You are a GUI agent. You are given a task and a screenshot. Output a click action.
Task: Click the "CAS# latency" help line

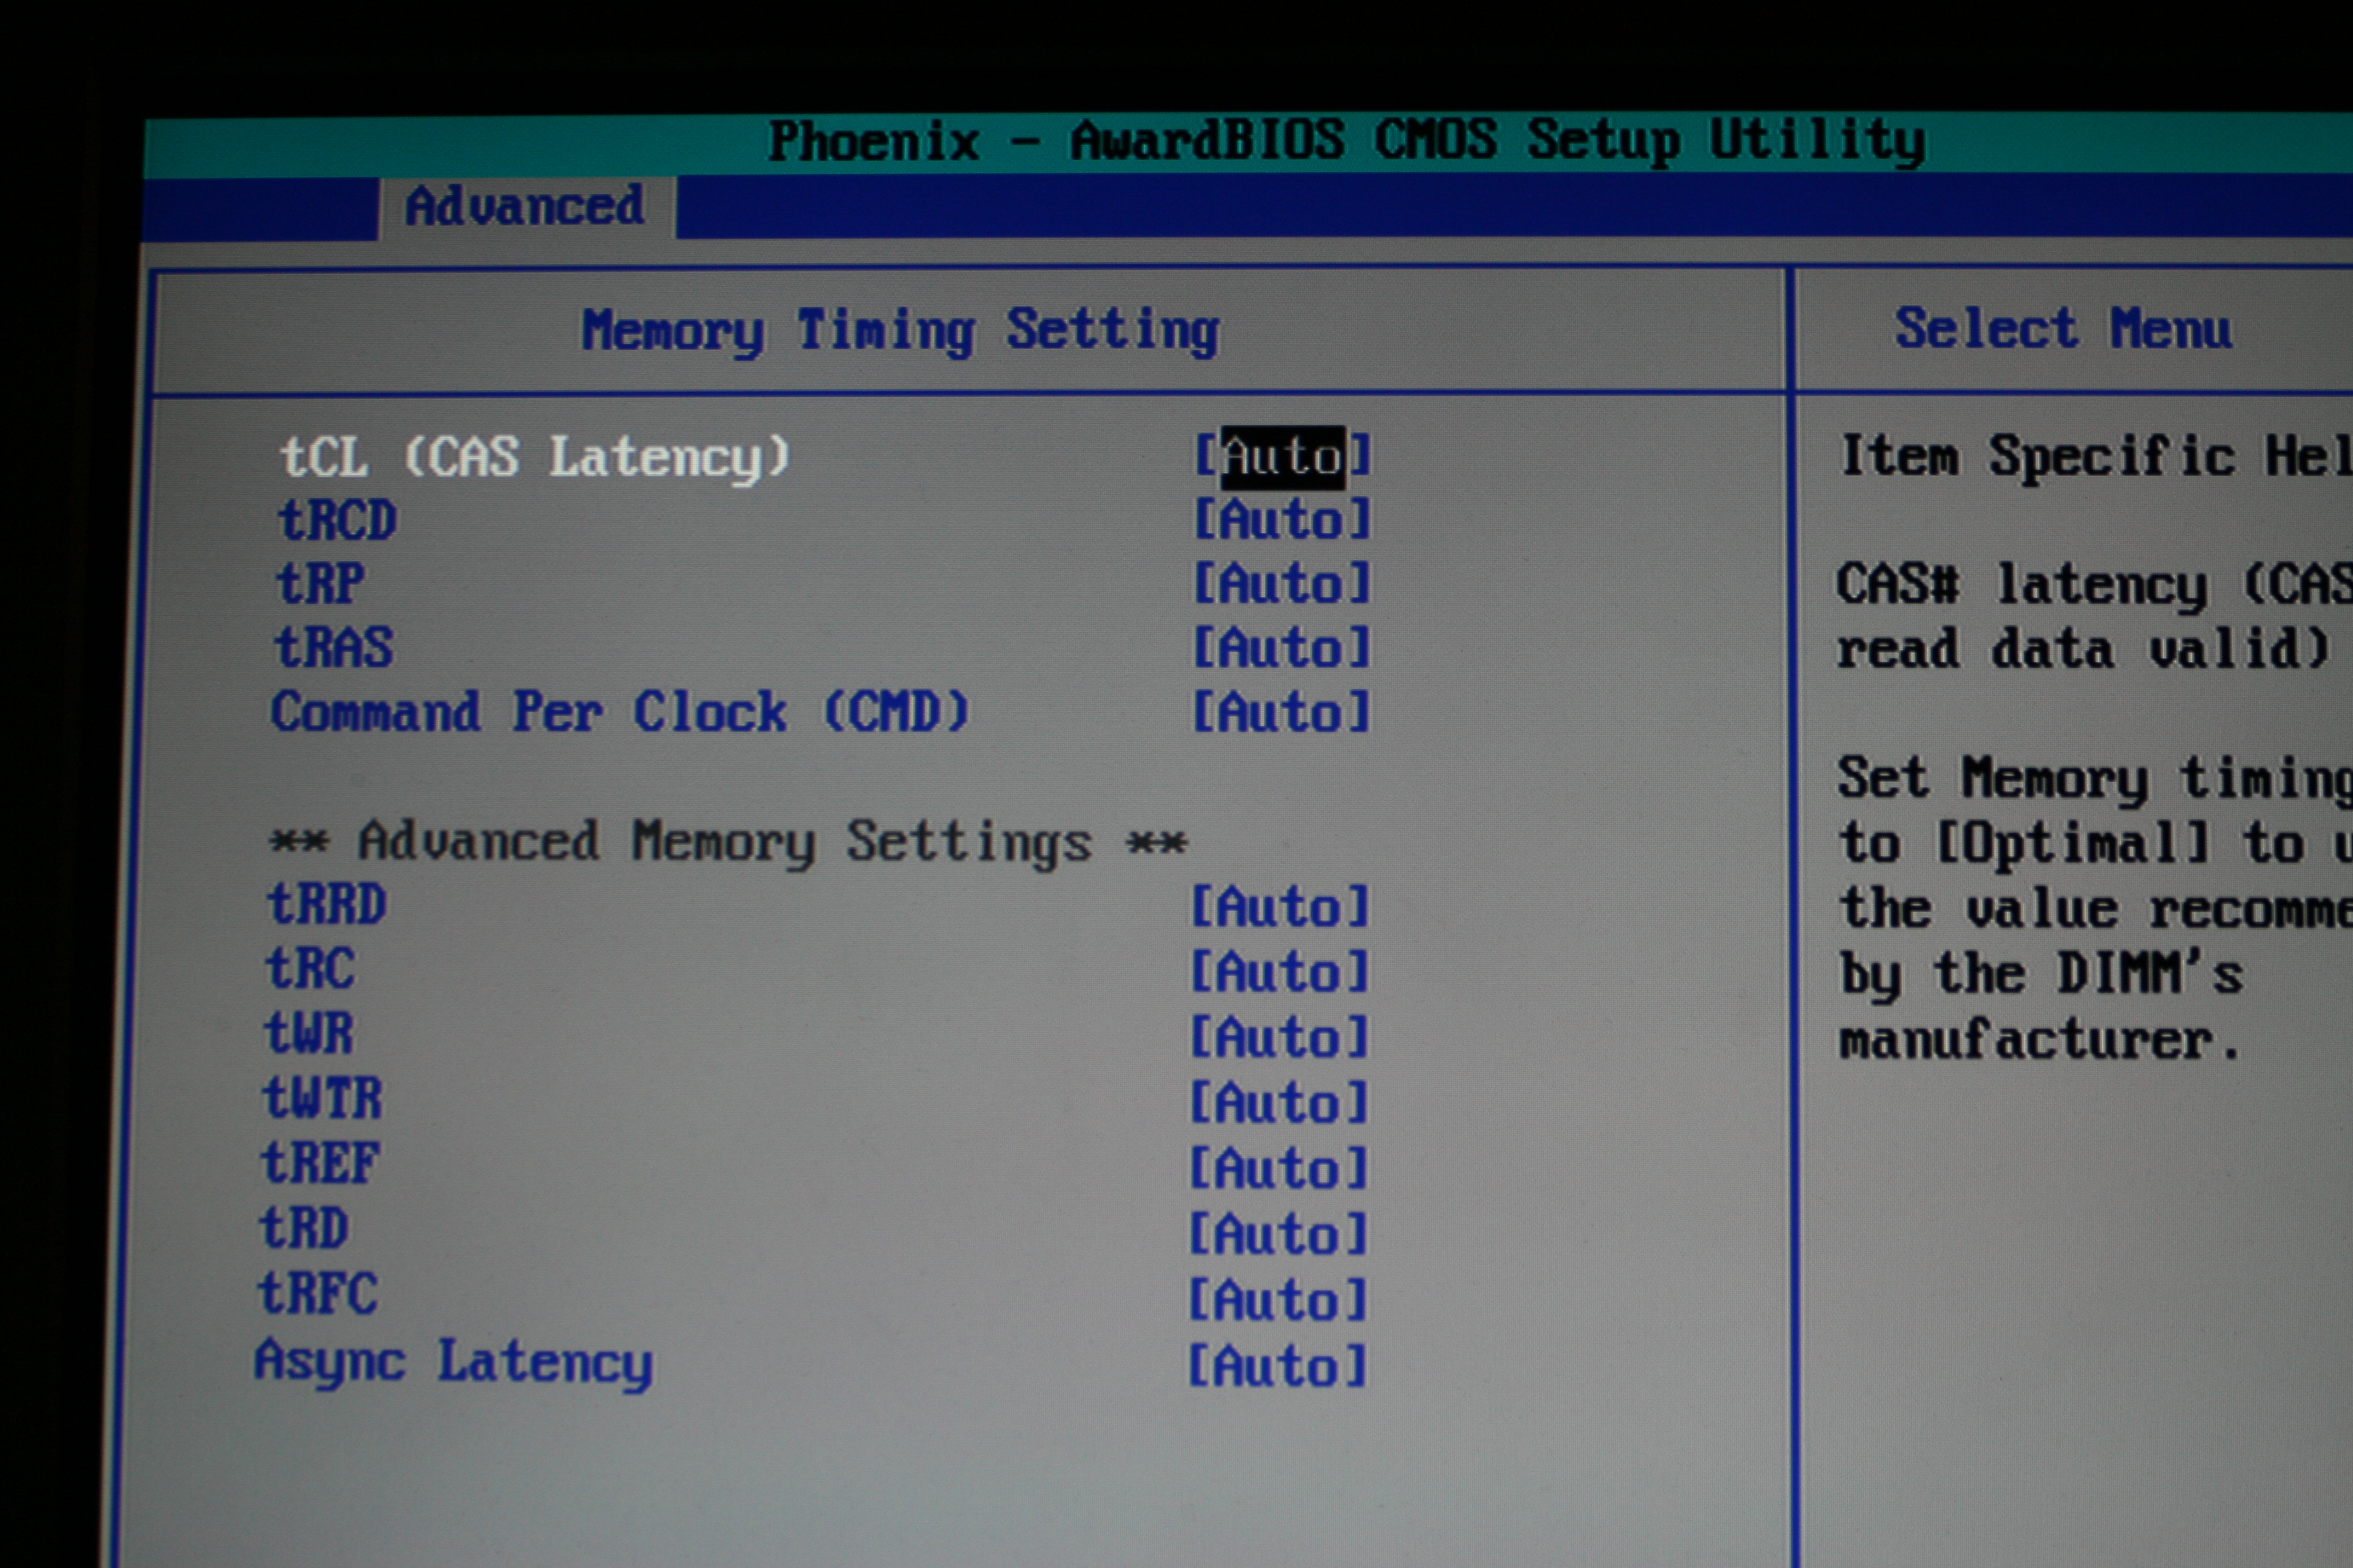click(x=2094, y=585)
